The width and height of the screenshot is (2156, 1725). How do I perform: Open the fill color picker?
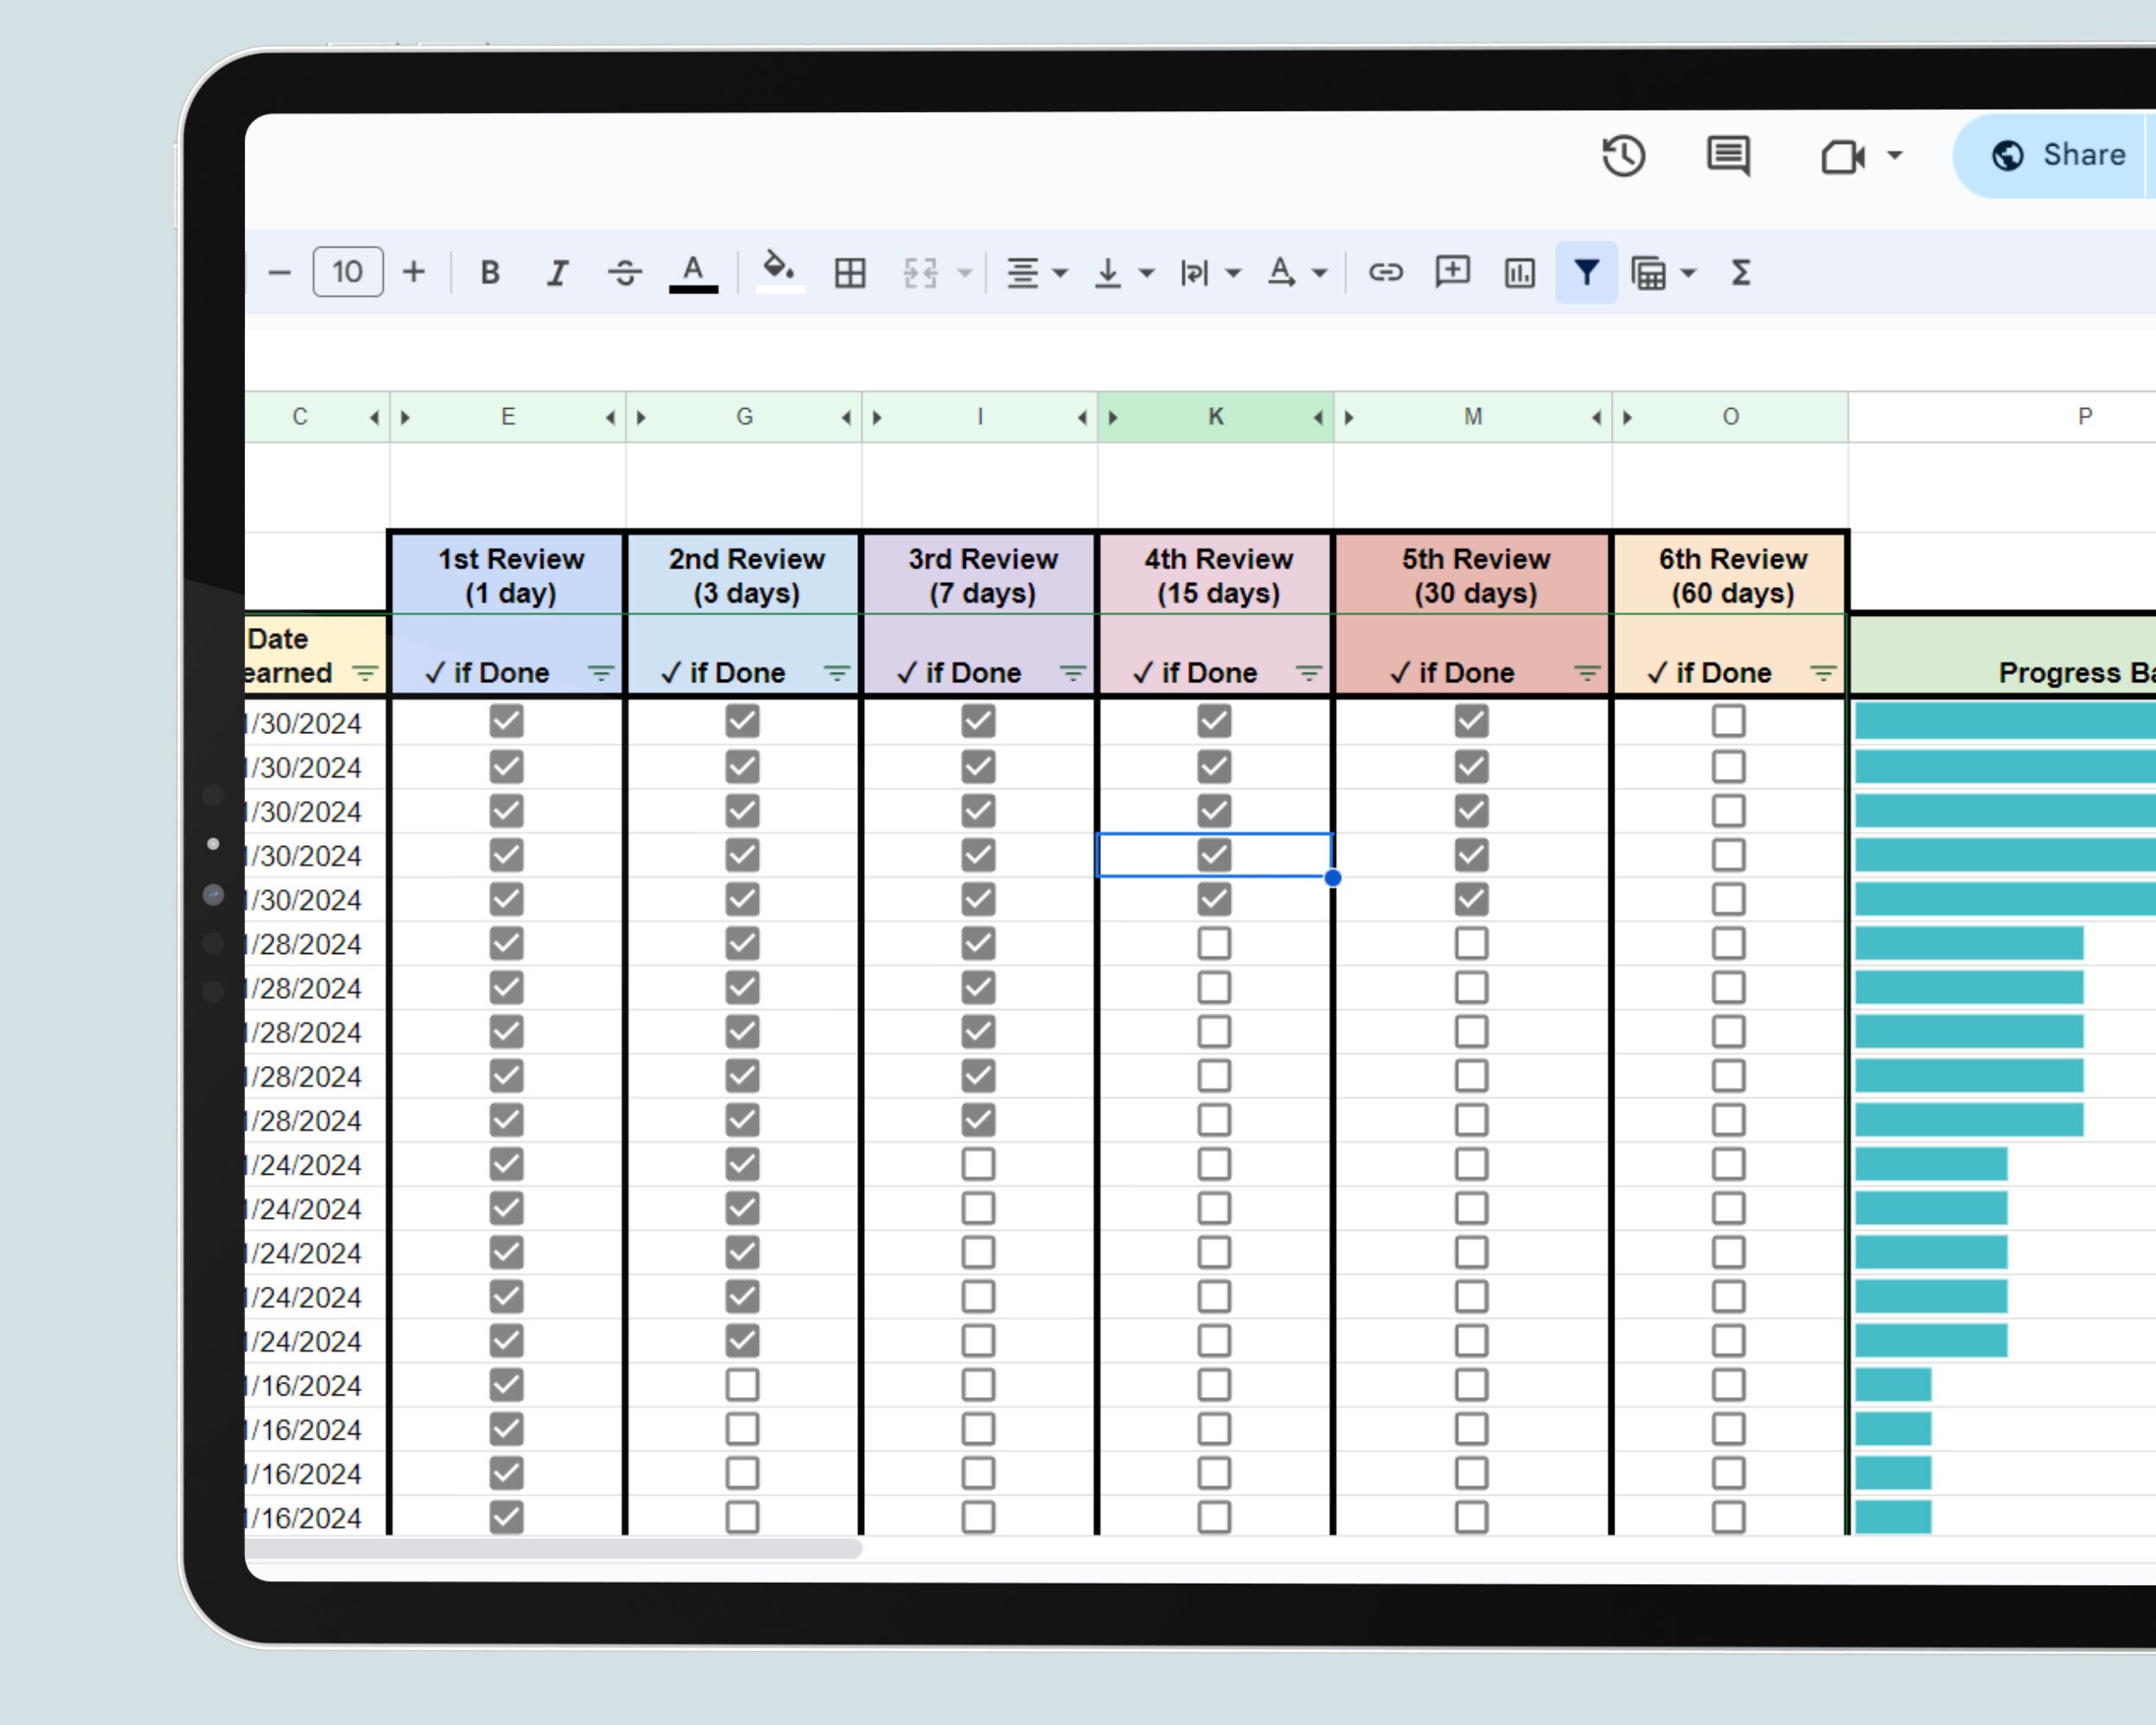(x=779, y=270)
